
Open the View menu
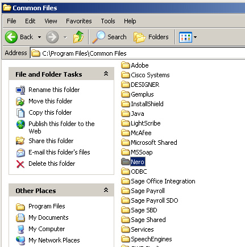(x=51, y=21)
